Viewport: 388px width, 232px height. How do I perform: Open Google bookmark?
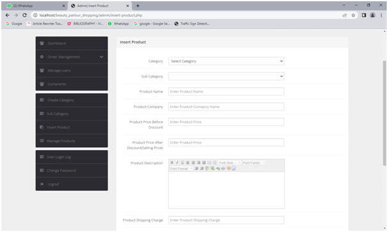(14, 24)
